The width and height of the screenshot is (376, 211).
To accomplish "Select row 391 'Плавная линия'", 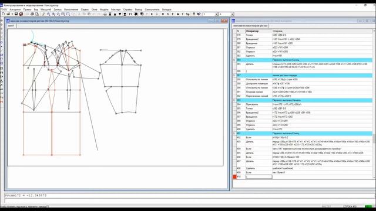I will pyautogui.click(x=304, y=92).
